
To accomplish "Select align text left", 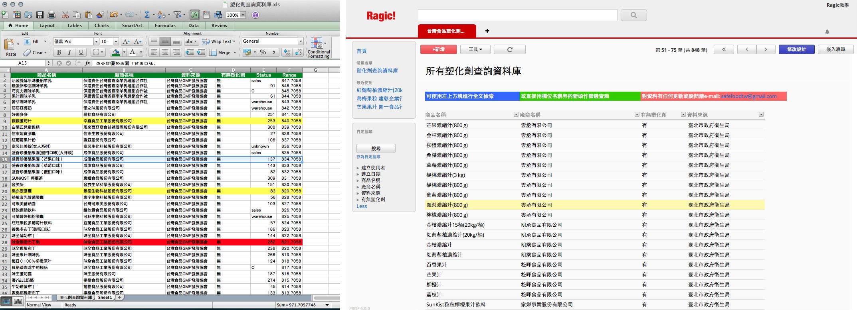I will pos(154,52).
